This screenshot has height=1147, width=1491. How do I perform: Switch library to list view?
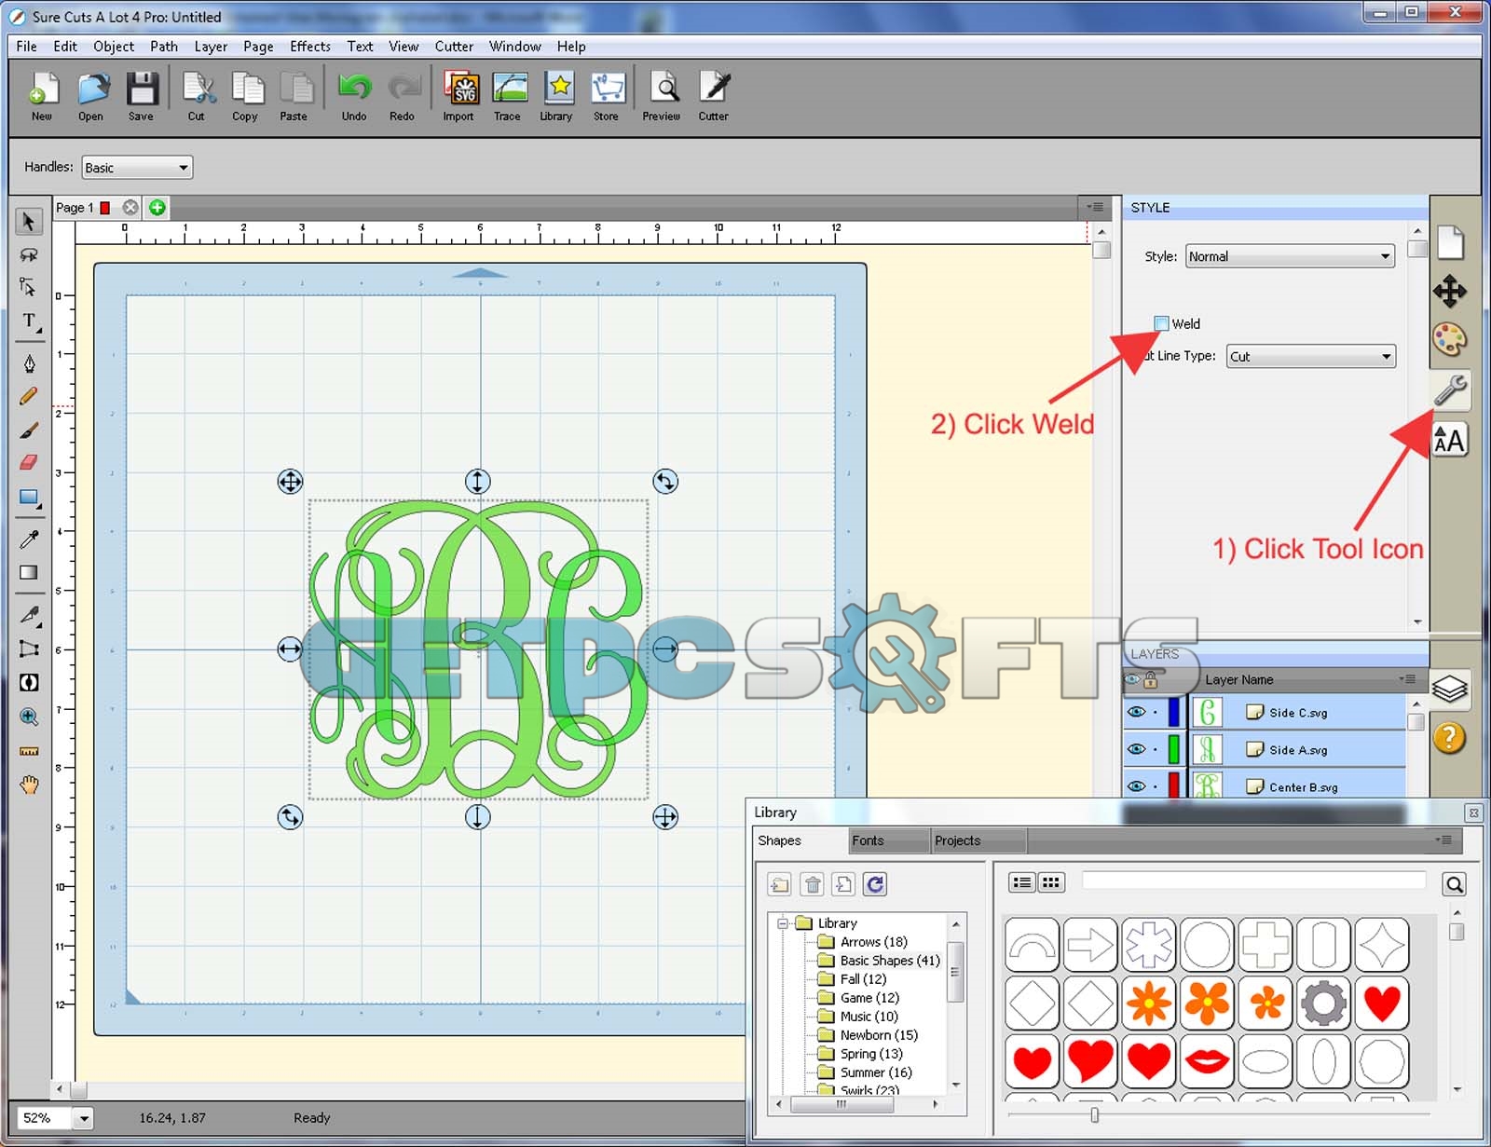tap(1022, 882)
